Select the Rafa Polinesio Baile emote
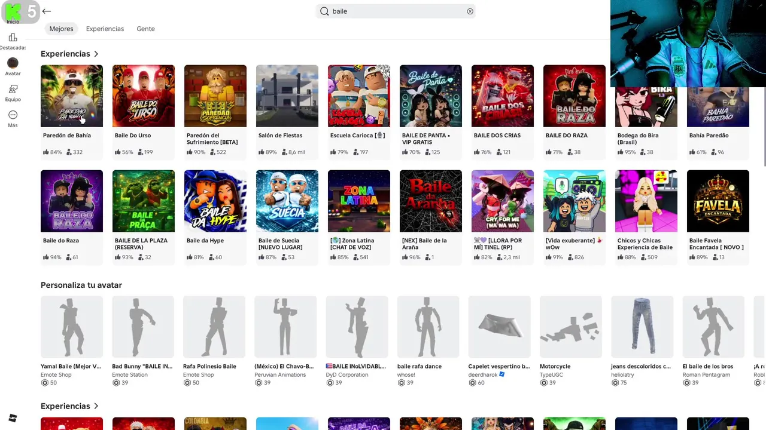766x430 pixels. 214,327
